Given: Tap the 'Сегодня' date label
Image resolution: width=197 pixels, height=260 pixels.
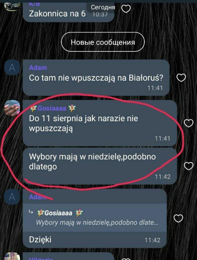Looking at the screenshot, I should [x=103, y=7].
